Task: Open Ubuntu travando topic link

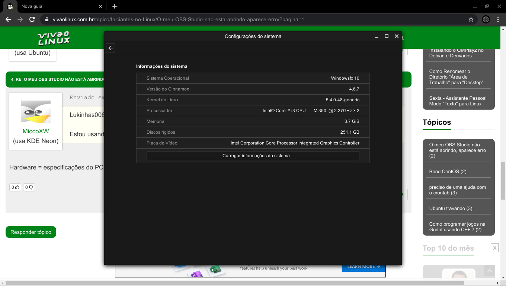Action: coord(451,209)
